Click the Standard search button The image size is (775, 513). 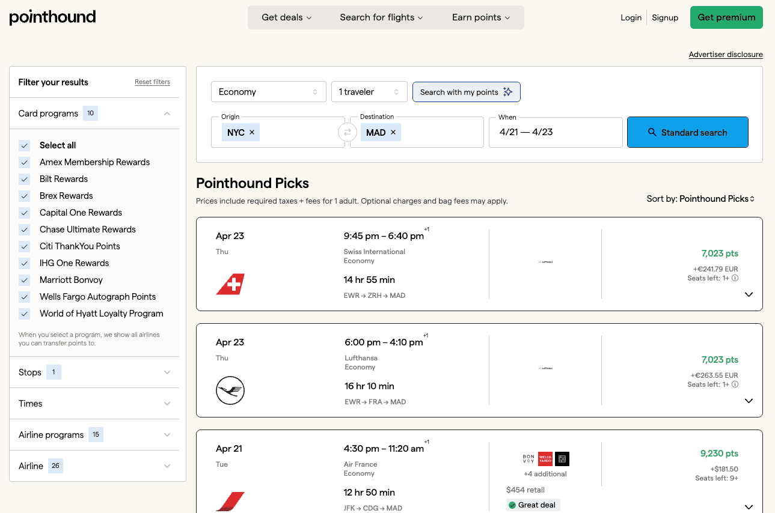687,132
